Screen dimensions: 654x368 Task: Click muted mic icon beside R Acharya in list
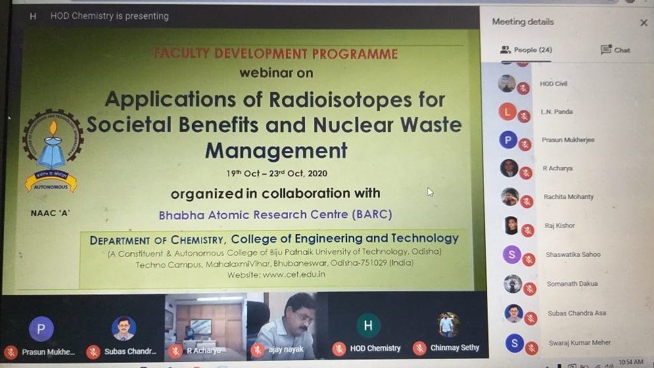tap(526, 173)
